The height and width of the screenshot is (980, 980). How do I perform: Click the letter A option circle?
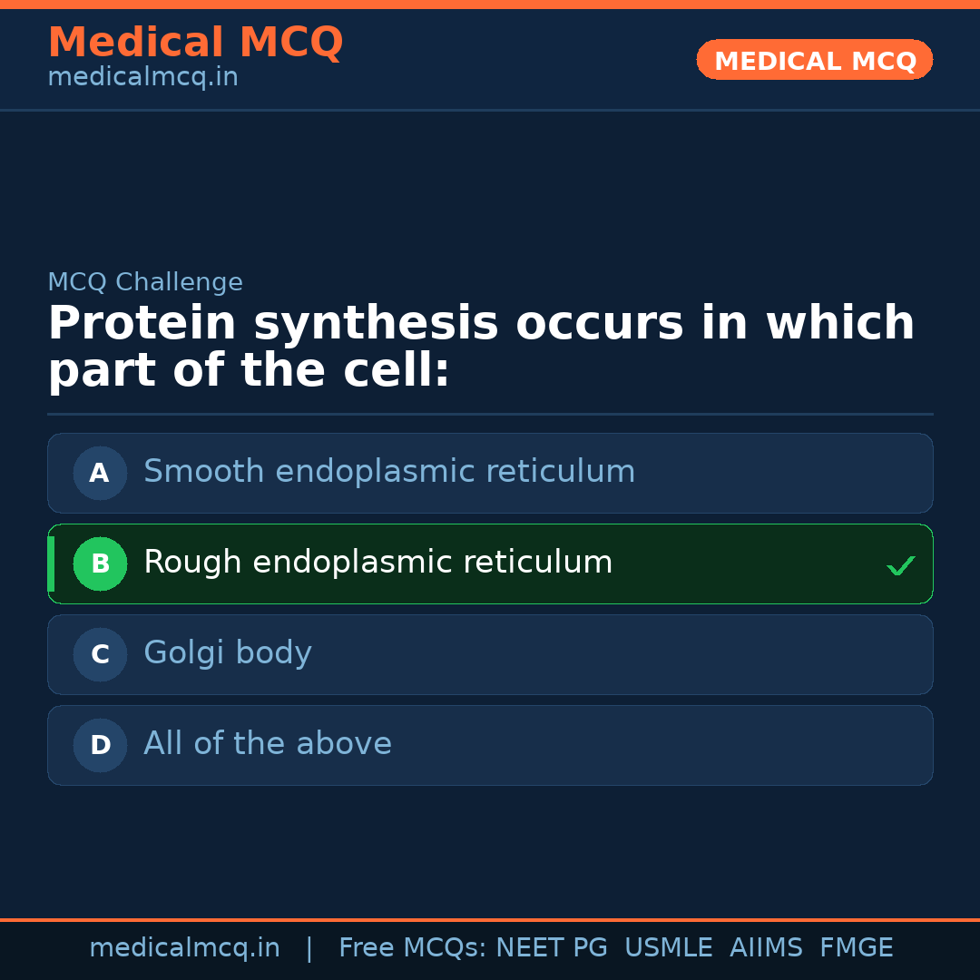point(100,473)
